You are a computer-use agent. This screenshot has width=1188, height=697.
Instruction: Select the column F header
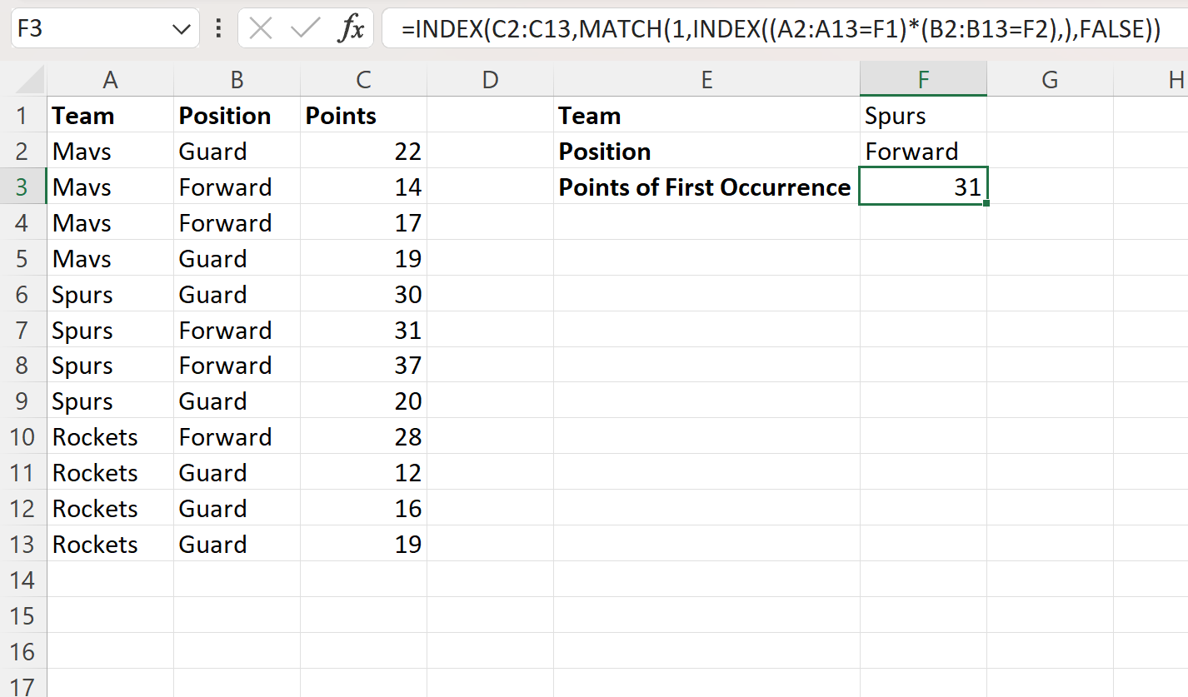(923, 80)
